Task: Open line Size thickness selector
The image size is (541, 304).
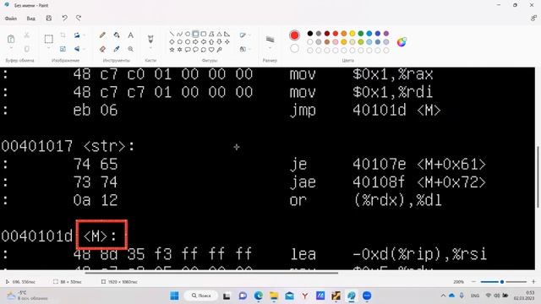Action: (270, 40)
